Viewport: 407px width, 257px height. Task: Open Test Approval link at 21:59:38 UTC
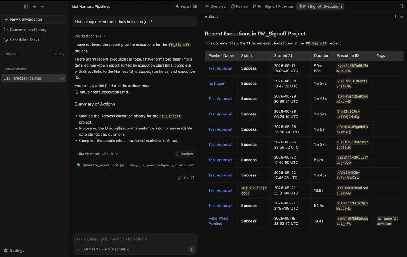pyautogui.click(x=220, y=206)
